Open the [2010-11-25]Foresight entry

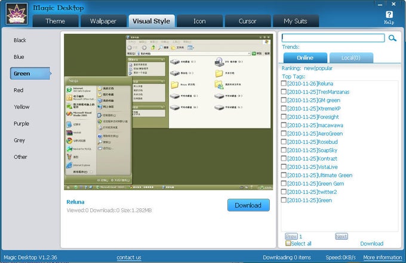point(313,117)
